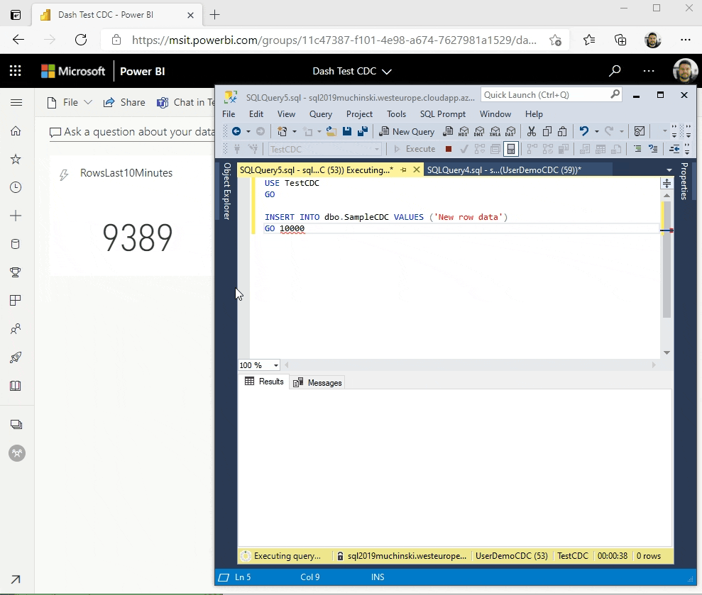Open Power BI Home from sidebar
702x595 pixels.
click(16, 131)
